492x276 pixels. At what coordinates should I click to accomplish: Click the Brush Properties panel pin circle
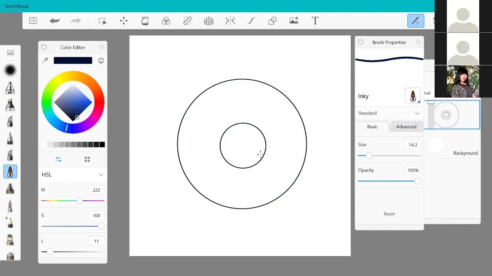click(x=361, y=42)
